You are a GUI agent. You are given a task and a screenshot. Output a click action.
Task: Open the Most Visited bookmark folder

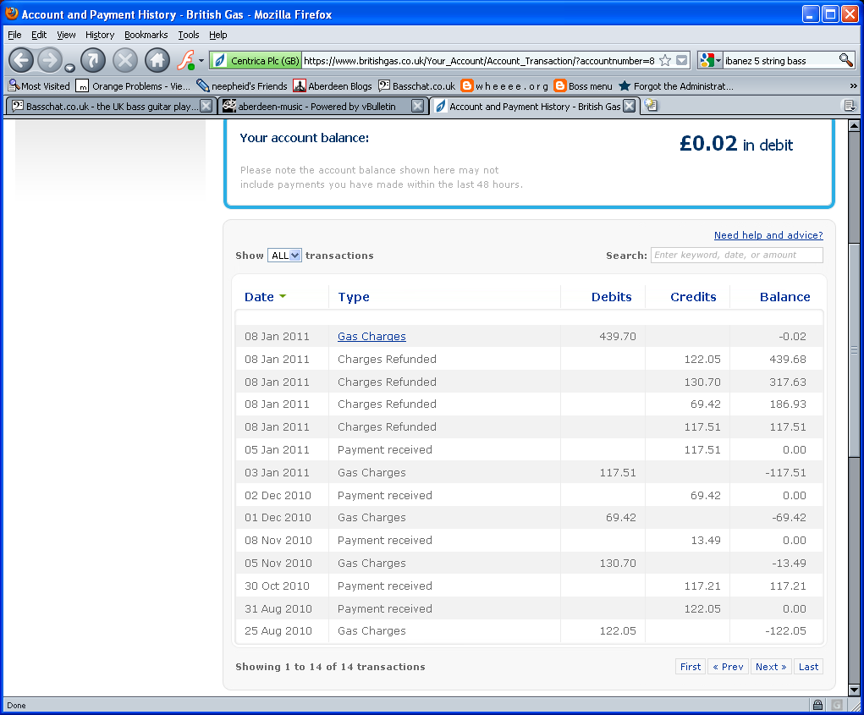(39, 86)
